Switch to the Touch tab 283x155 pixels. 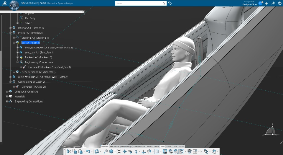182,146
